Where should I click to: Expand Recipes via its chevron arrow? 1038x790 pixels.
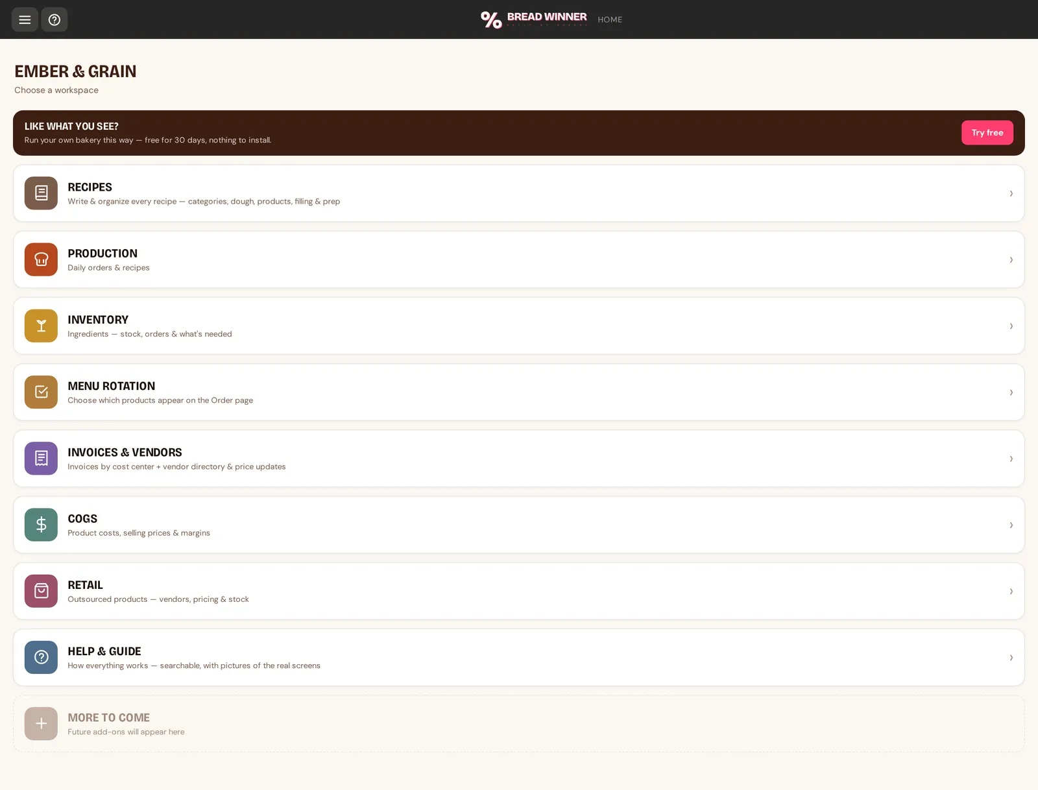click(x=1011, y=193)
